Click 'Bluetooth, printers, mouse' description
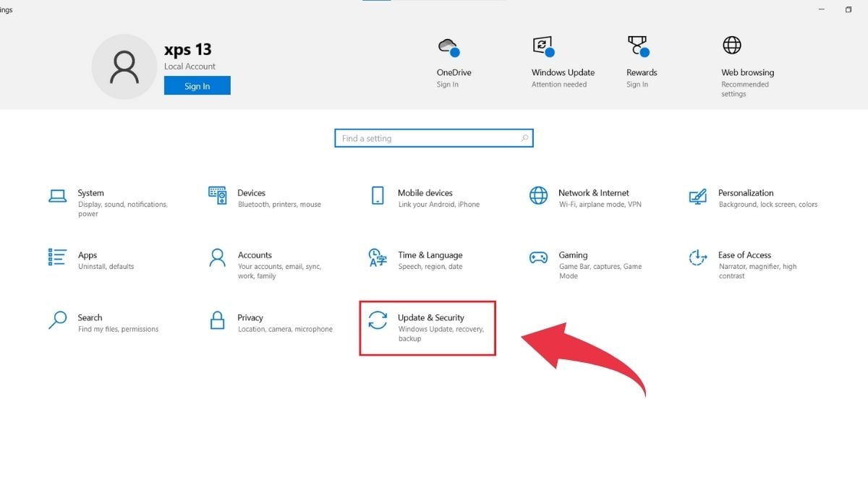This screenshot has height=488, width=868. (279, 205)
